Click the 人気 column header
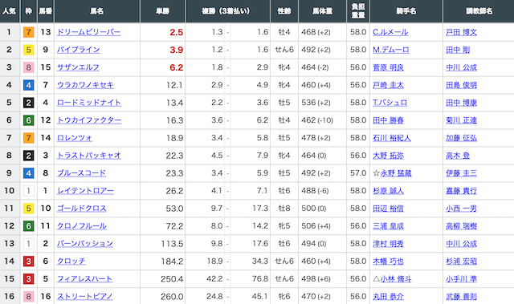 (10, 11)
